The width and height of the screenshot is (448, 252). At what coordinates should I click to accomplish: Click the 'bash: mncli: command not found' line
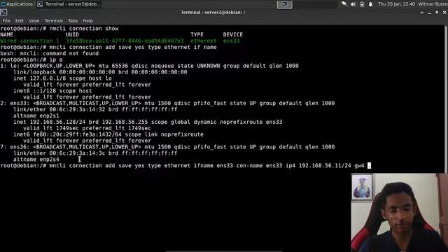pyautogui.click(x=50, y=53)
